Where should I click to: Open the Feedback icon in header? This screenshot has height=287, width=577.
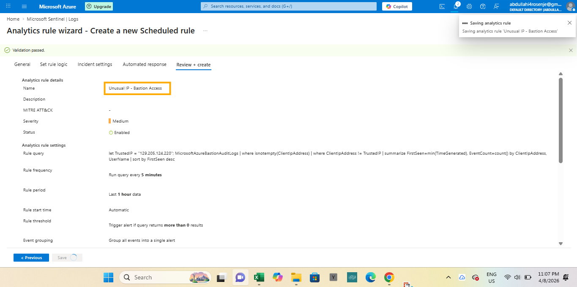point(496,6)
